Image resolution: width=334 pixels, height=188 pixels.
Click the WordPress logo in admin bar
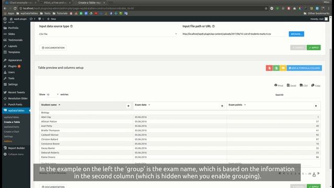[x=5, y=19]
